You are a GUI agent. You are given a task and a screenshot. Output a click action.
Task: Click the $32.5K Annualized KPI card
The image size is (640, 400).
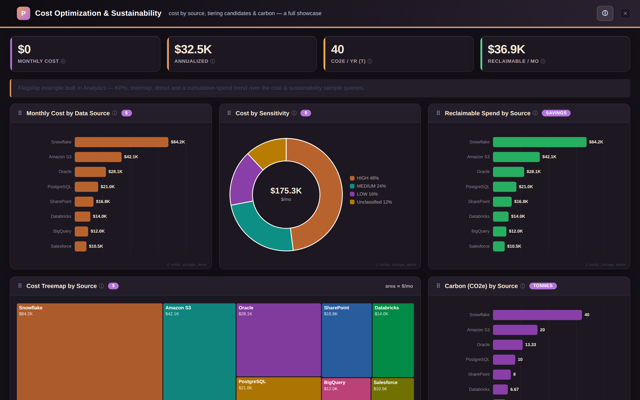coord(242,54)
